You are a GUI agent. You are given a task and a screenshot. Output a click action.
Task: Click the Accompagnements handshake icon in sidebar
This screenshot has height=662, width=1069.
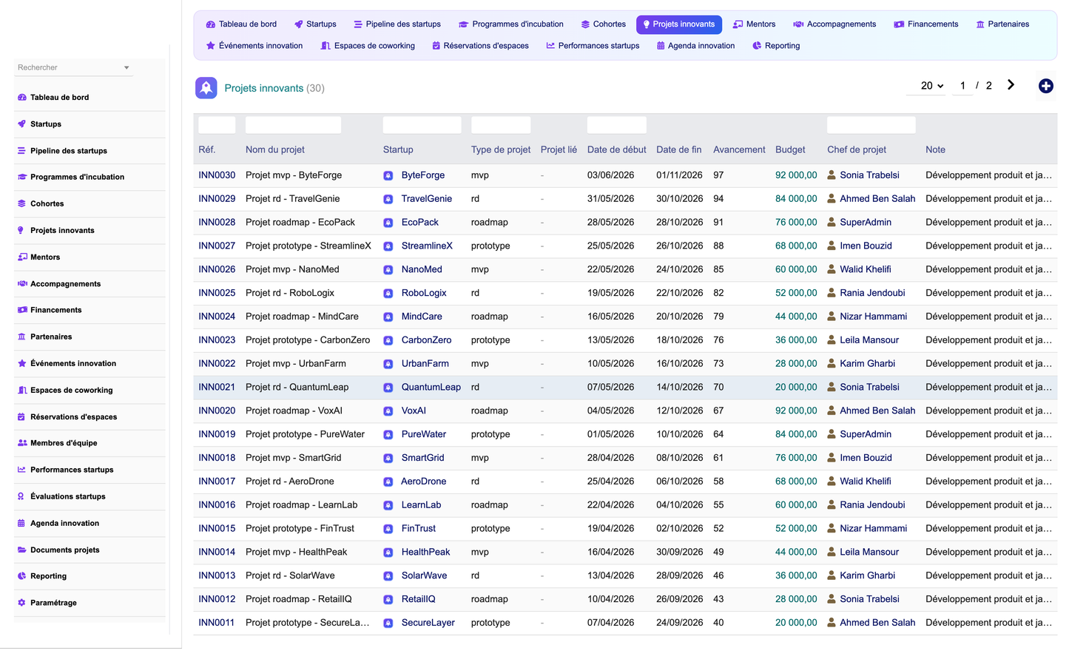click(22, 283)
